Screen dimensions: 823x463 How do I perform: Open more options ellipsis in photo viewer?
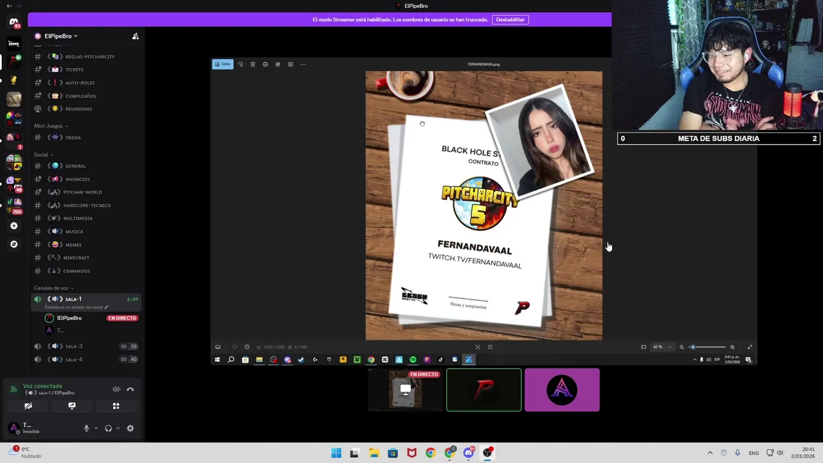pyautogui.click(x=303, y=64)
